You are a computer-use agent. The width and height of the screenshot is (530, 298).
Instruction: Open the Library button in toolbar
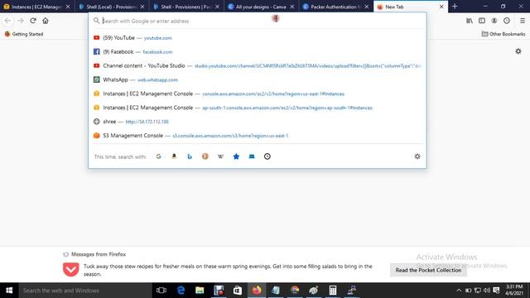coord(470,21)
